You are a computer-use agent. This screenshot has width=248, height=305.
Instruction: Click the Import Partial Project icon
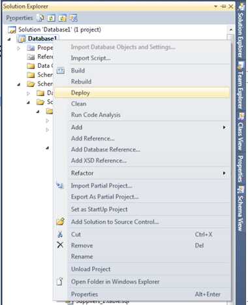[60, 185]
